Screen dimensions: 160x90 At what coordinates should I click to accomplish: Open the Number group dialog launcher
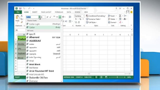point(84,26)
